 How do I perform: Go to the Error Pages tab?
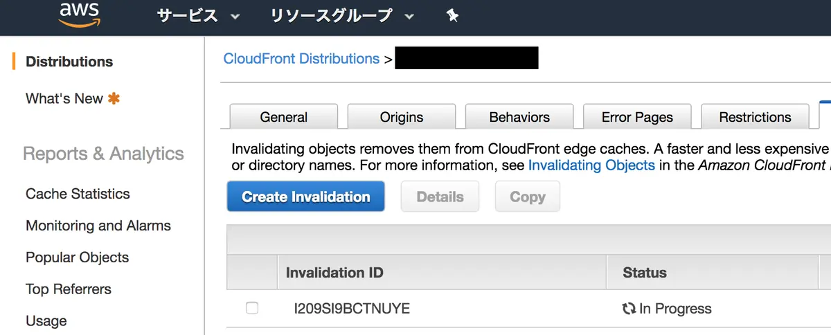[x=637, y=116]
